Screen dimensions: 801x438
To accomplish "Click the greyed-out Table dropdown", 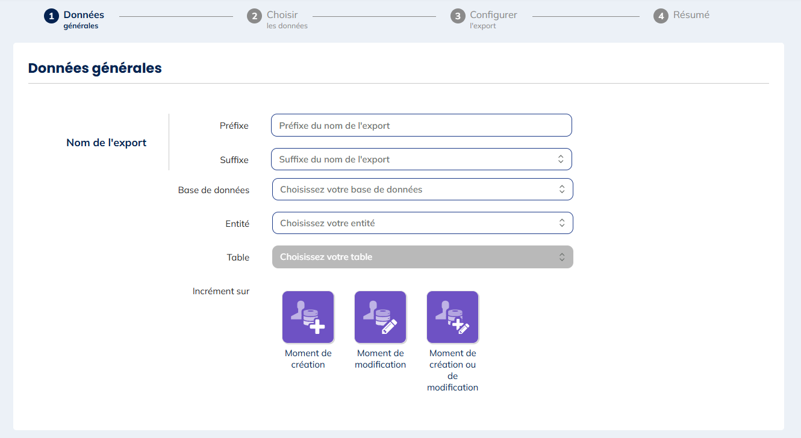I will click(422, 257).
